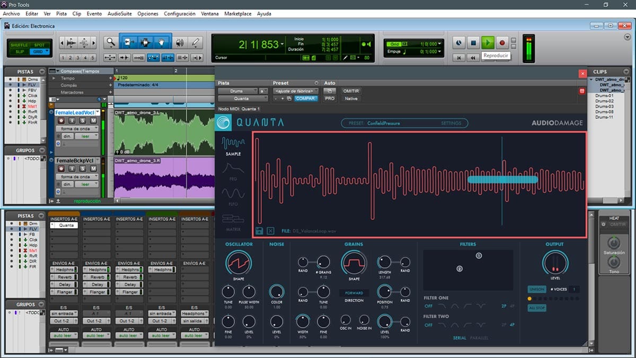The height and width of the screenshot is (358, 636).
Task: Select the Trim tool
Action: (x=129, y=42)
